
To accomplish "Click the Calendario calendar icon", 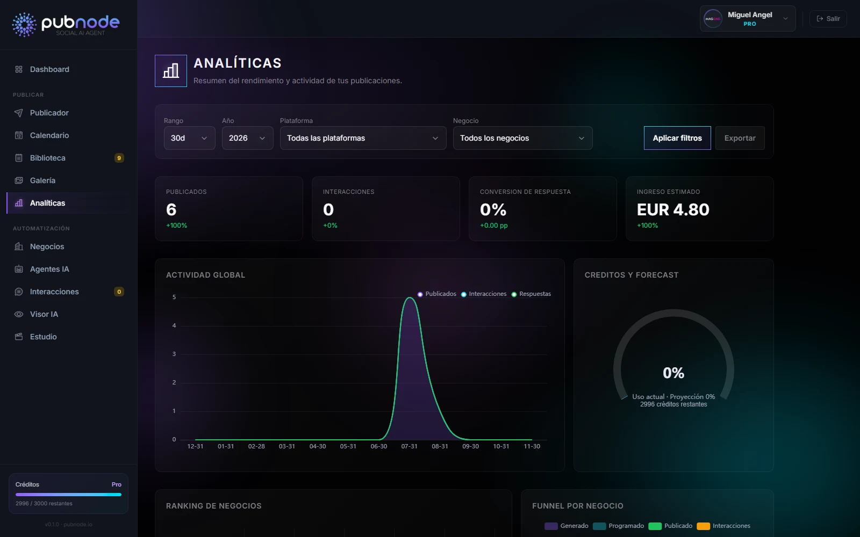I will pos(19,135).
